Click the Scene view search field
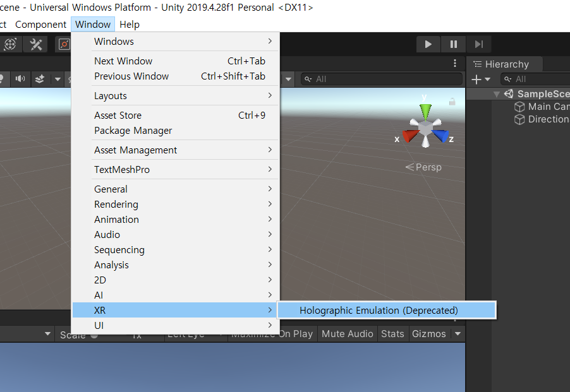 click(x=382, y=79)
